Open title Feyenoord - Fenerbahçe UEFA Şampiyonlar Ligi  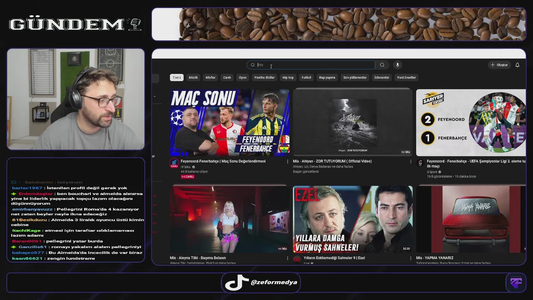(476, 163)
